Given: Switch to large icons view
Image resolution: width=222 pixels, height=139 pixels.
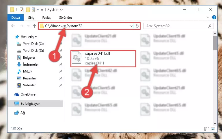Looking at the screenshot, I should (x=213, y=129).
